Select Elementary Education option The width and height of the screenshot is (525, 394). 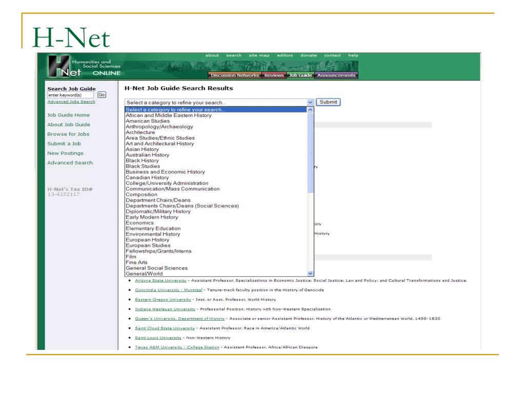[x=216, y=228]
